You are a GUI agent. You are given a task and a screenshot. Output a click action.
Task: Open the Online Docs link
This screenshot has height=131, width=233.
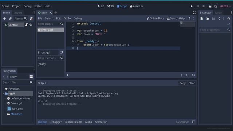[x=155, y=19]
